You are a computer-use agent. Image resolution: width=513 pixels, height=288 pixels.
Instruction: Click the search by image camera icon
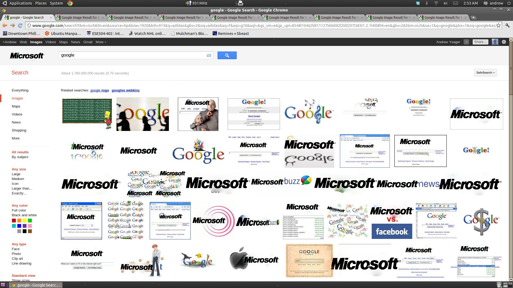(x=209, y=55)
